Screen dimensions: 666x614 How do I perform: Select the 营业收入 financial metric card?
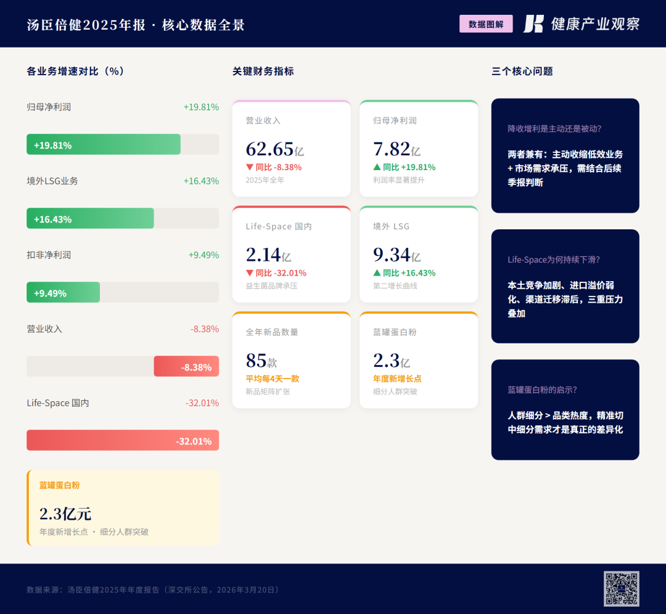pyautogui.click(x=292, y=148)
